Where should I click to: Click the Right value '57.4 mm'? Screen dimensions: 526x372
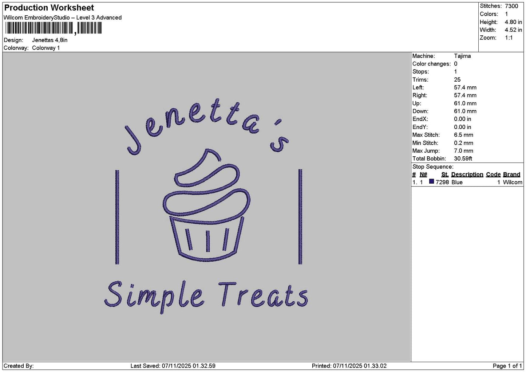click(465, 95)
